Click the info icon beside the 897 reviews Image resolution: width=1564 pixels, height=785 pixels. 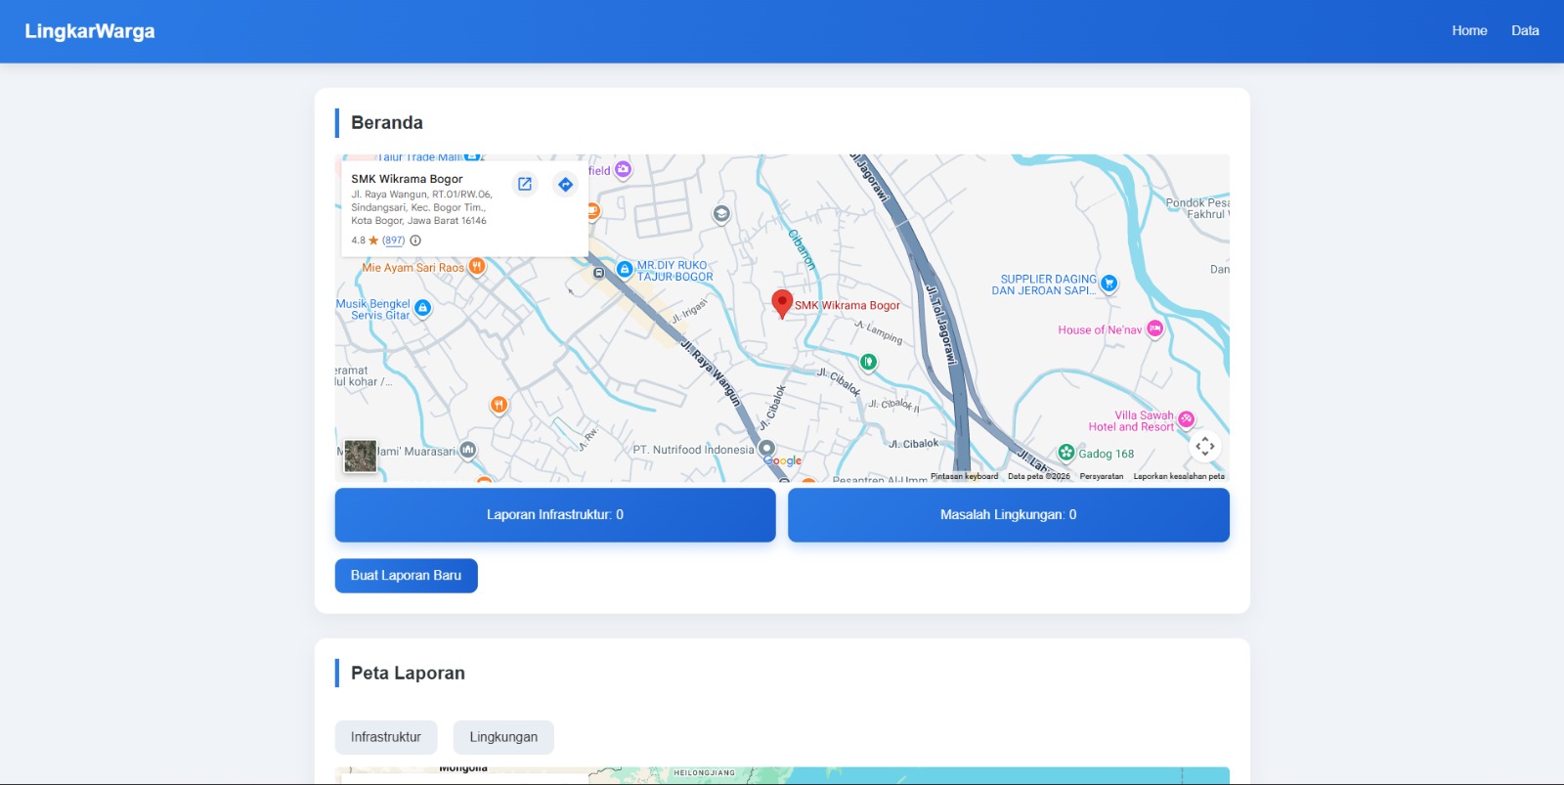point(415,240)
